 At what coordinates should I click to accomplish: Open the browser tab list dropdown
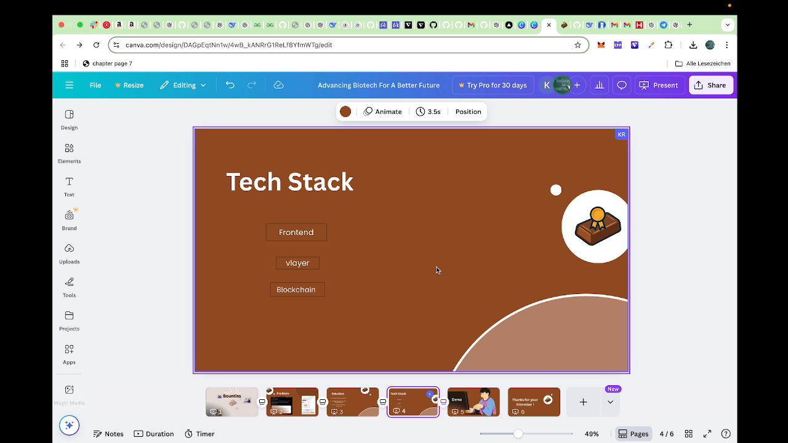pyautogui.click(x=728, y=25)
